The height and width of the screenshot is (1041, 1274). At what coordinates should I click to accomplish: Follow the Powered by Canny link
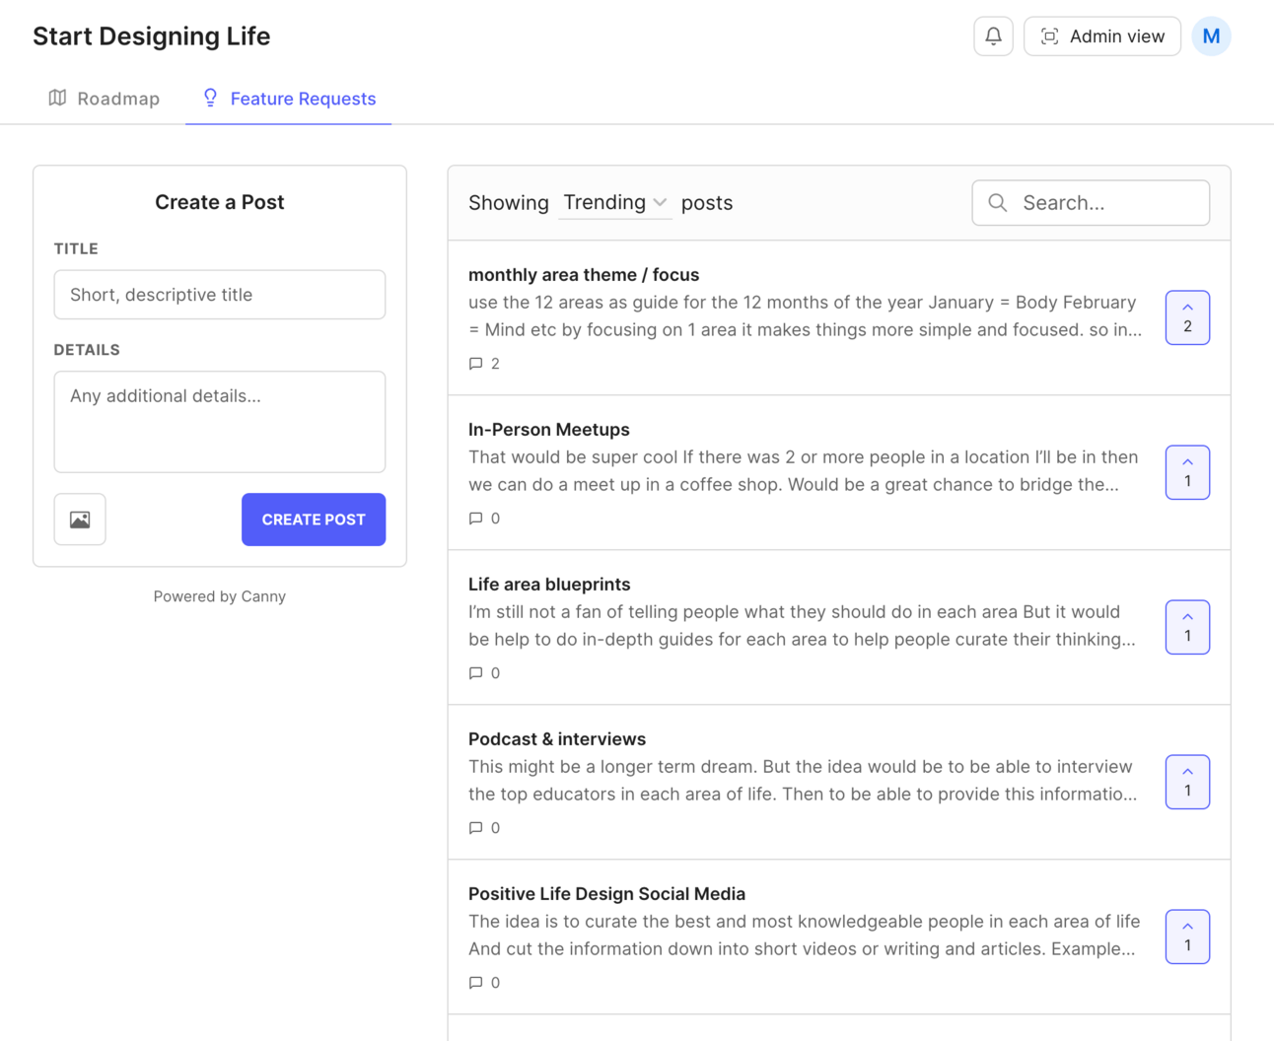[x=220, y=596]
